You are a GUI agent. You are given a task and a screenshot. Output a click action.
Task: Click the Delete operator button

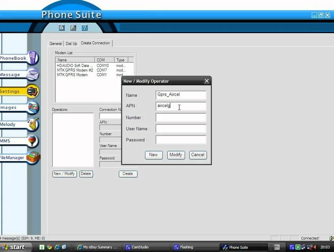pos(86,174)
